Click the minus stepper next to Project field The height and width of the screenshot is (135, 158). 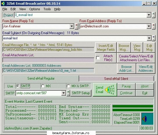pos(153,16)
